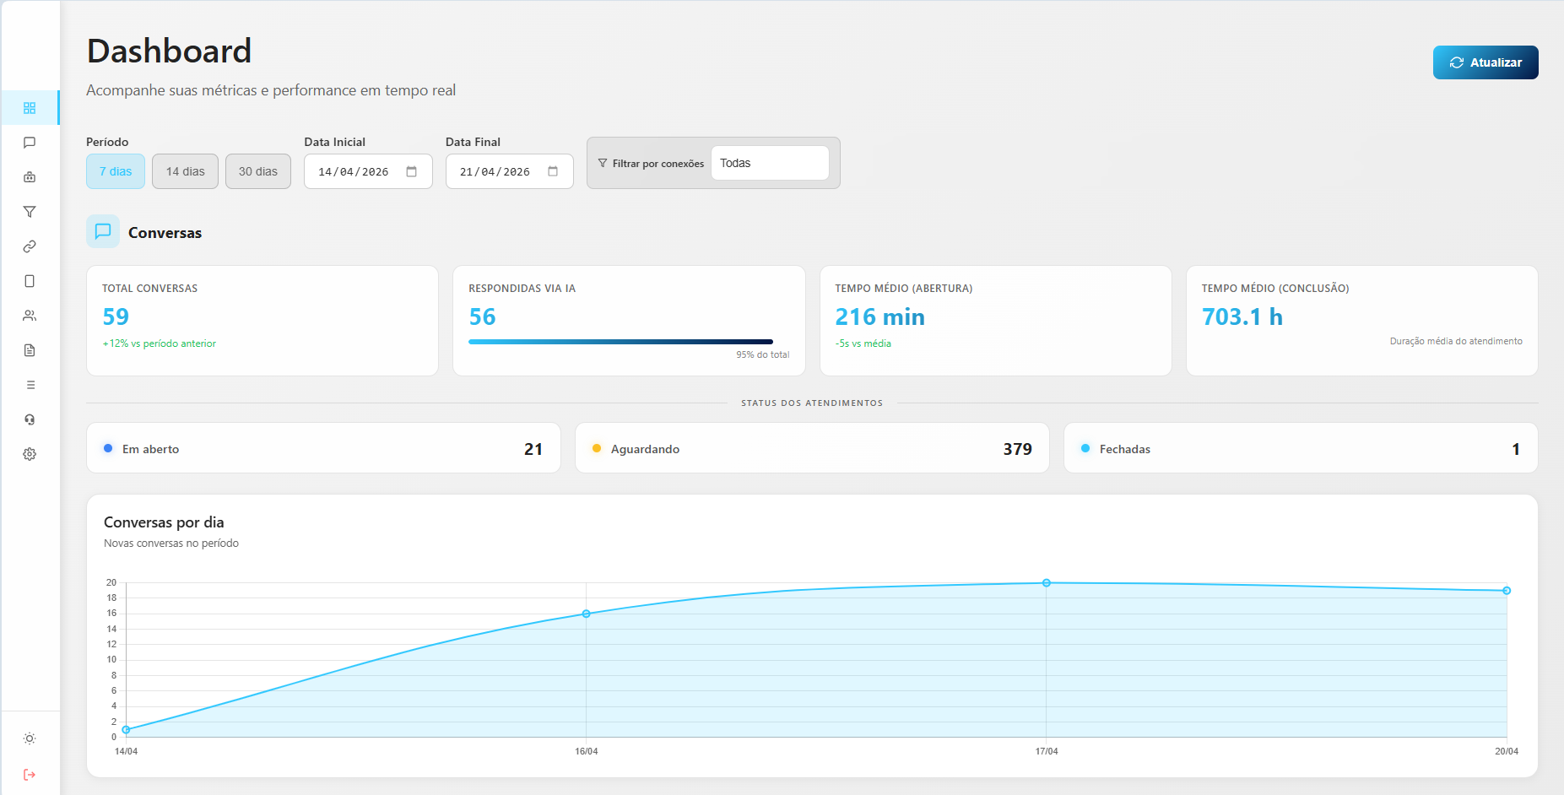This screenshot has width=1564, height=795.
Task: Click the Novas conversas no período subtitle
Action: pyautogui.click(x=171, y=544)
